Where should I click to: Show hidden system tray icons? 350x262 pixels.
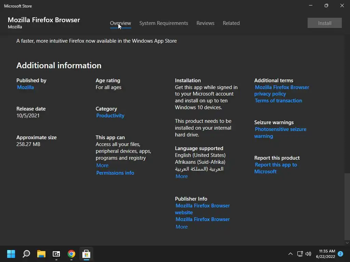point(291,254)
